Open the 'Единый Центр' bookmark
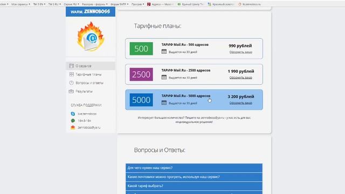The width and height of the screenshot is (345, 194). pos(190,4)
